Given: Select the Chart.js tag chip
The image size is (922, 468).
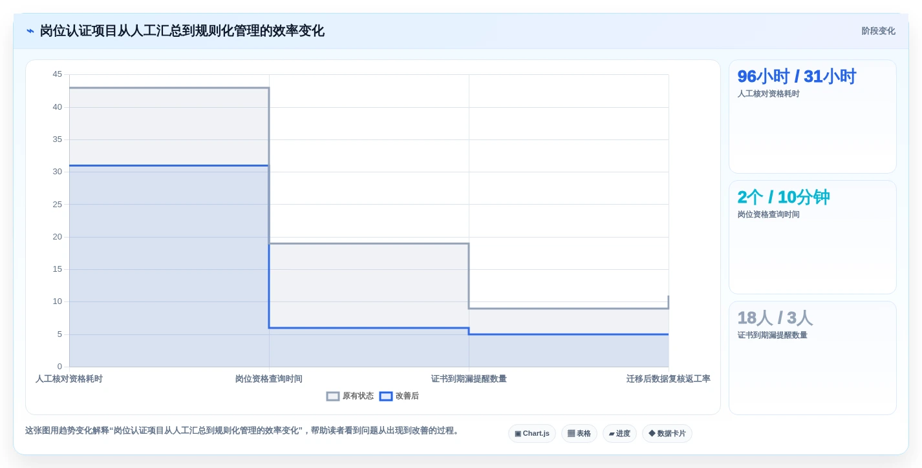Looking at the screenshot, I should coord(532,434).
